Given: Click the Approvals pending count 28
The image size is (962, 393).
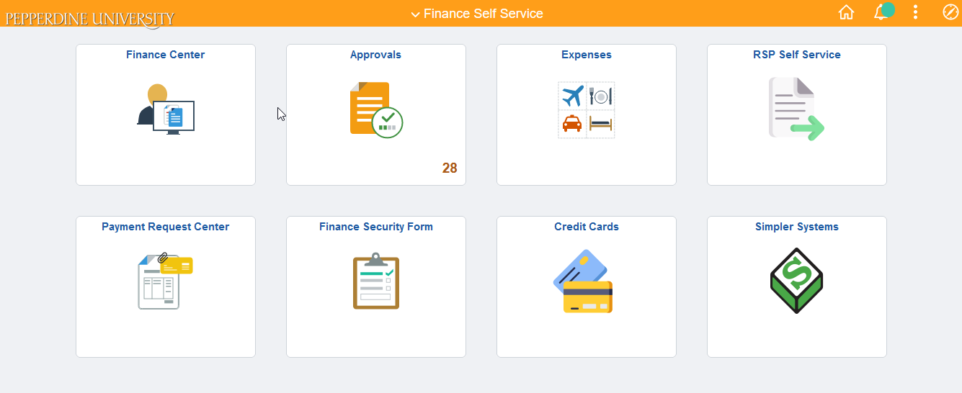Looking at the screenshot, I should pyautogui.click(x=450, y=168).
